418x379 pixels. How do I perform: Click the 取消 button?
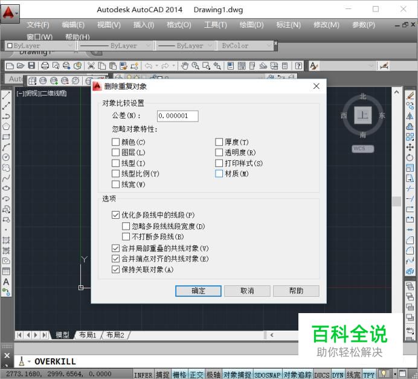coord(247,291)
